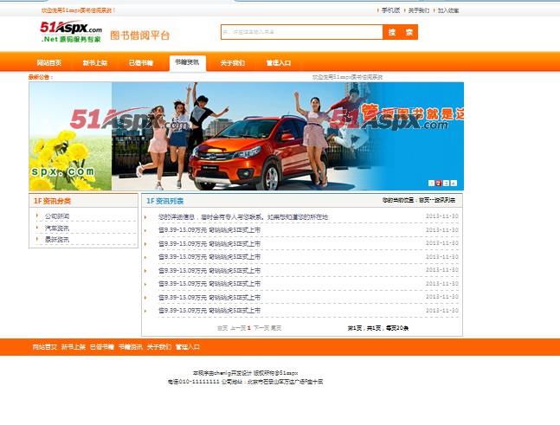Click the 1F 资讯列表 panel heading

165,201
